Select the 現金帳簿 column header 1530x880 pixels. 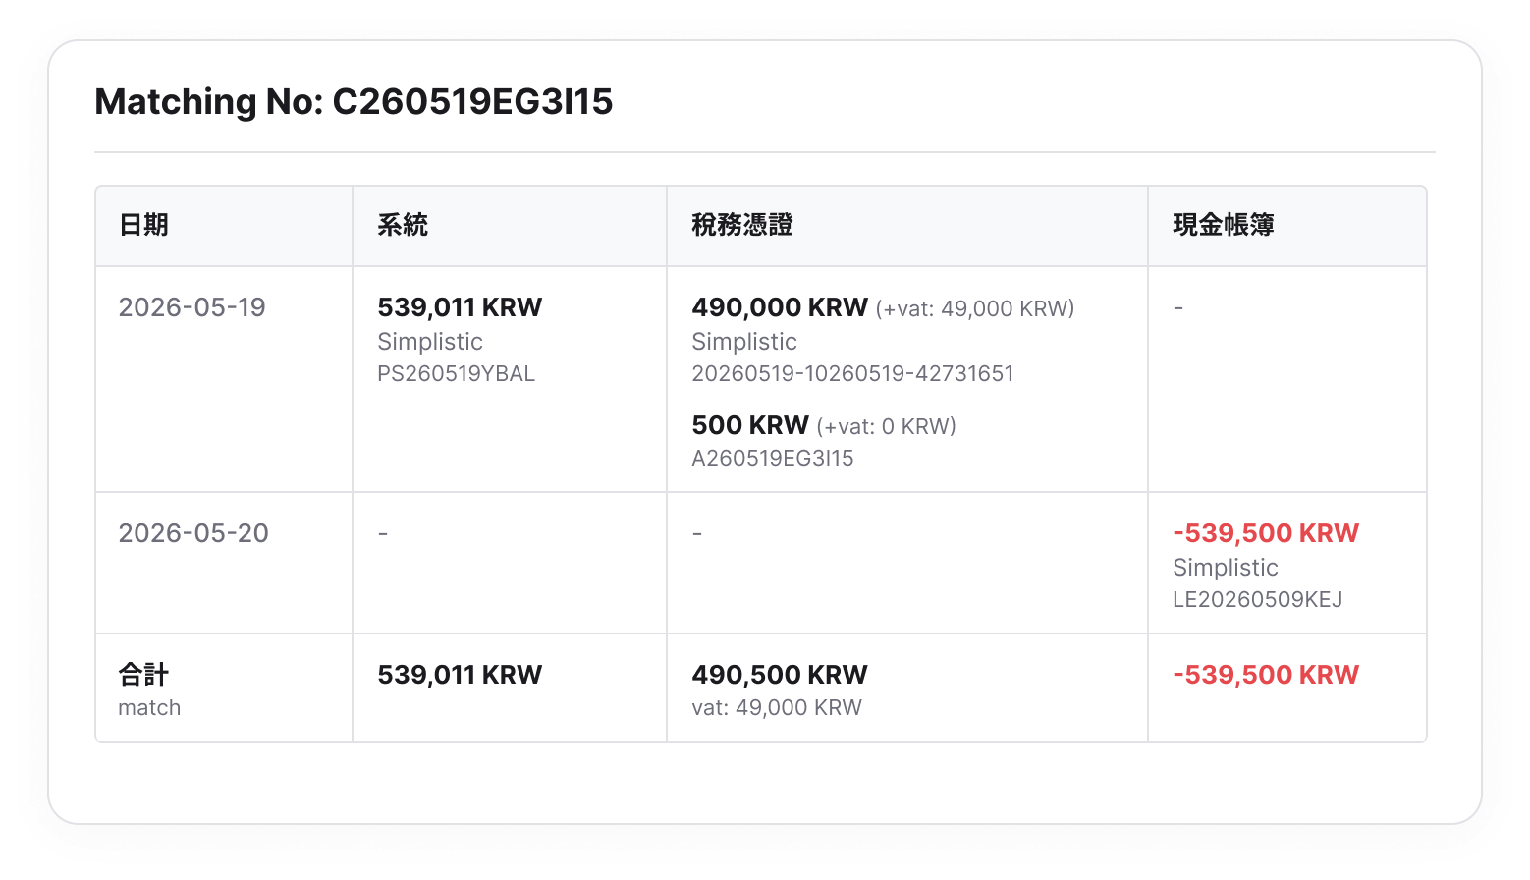coord(1224,225)
